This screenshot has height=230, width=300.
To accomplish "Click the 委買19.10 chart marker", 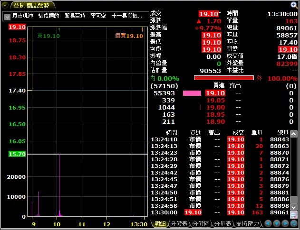I will click(129, 36).
